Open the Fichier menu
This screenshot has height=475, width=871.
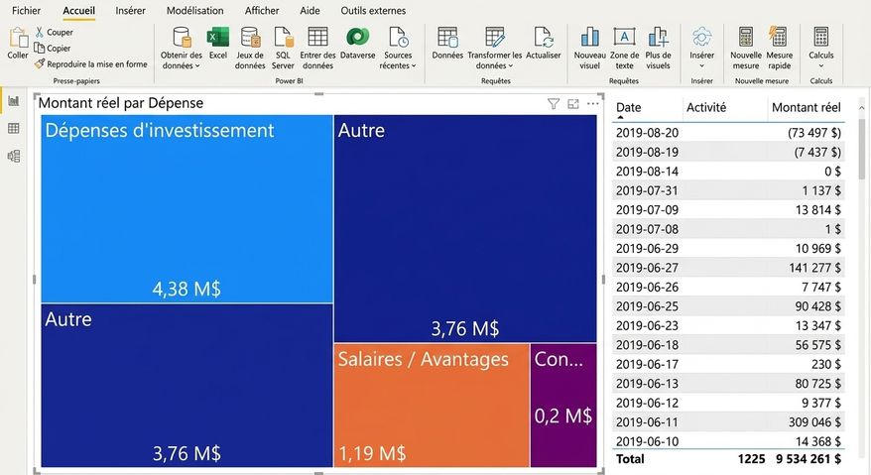26,11
